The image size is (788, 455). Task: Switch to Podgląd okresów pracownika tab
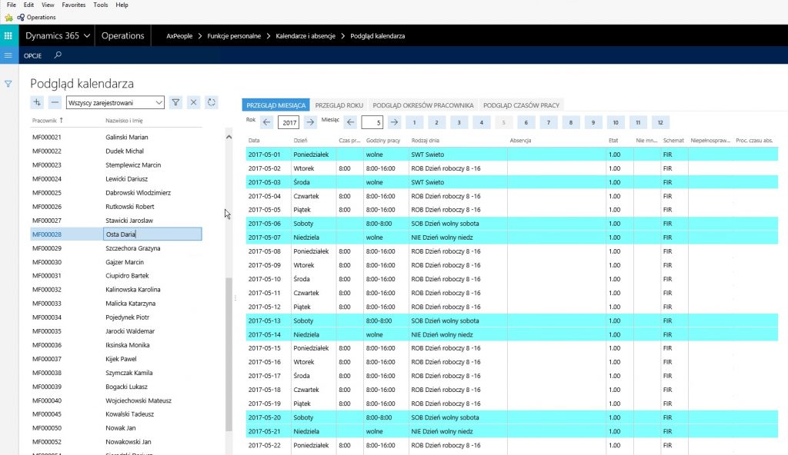point(423,105)
